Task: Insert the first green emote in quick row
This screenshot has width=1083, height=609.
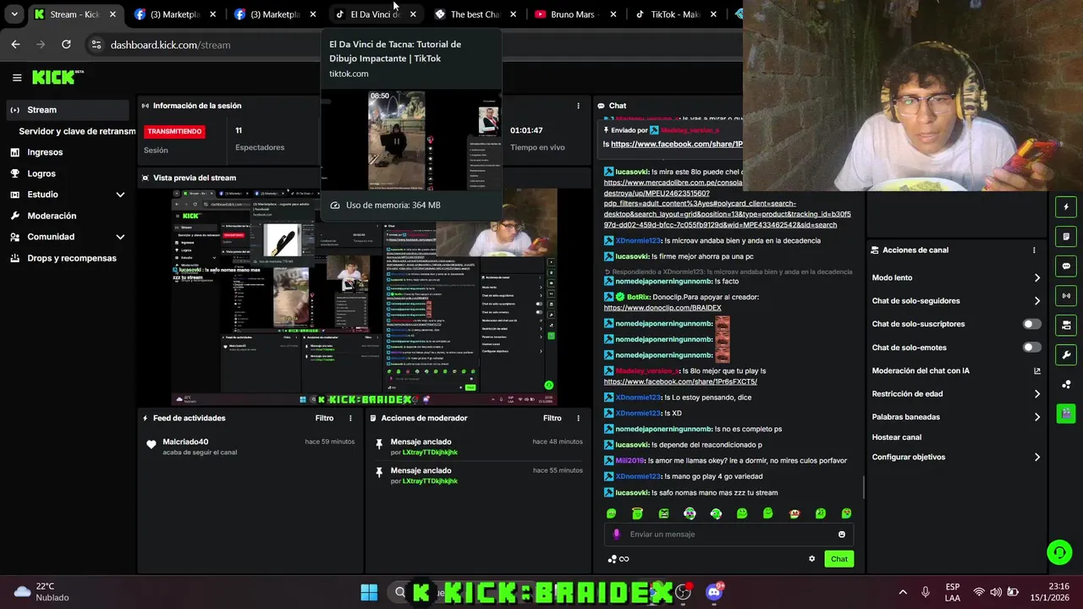Action: click(611, 513)
